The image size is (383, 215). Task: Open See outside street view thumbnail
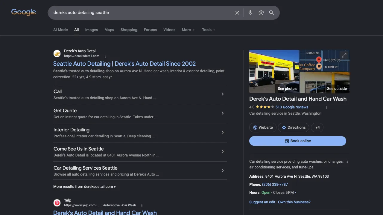pos(325,83)
